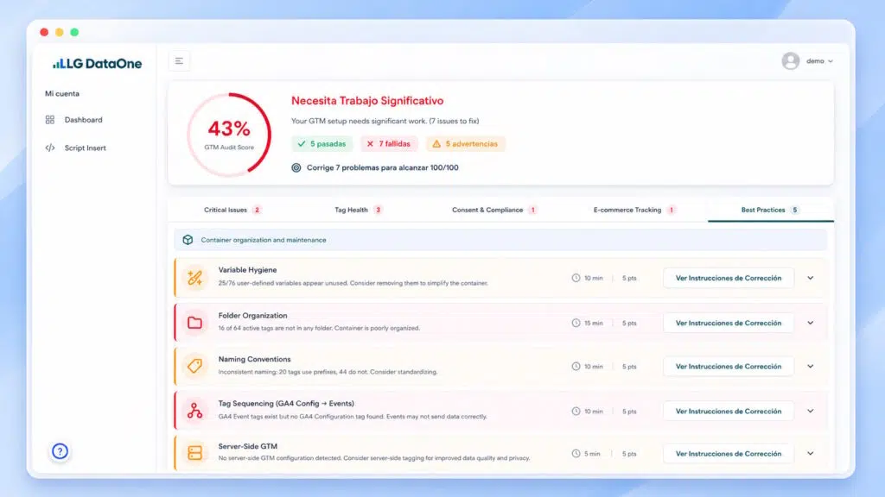This screenshot has height=497, width=885.
Task: Click the Server-Side GTM server icon
Action: (x=194, y=452)
